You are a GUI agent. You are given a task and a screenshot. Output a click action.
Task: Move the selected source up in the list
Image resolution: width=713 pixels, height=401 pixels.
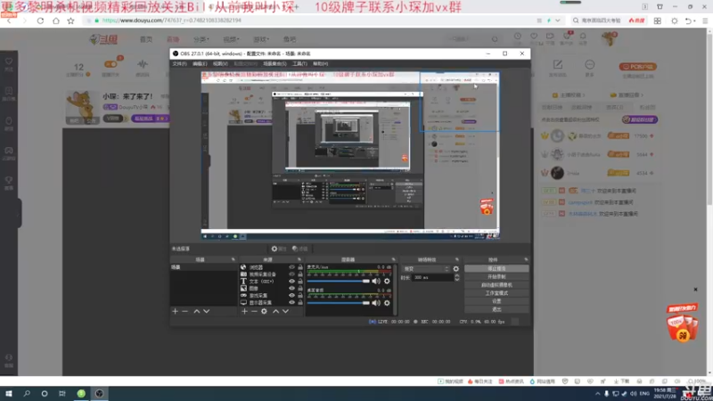coord(275,311)
